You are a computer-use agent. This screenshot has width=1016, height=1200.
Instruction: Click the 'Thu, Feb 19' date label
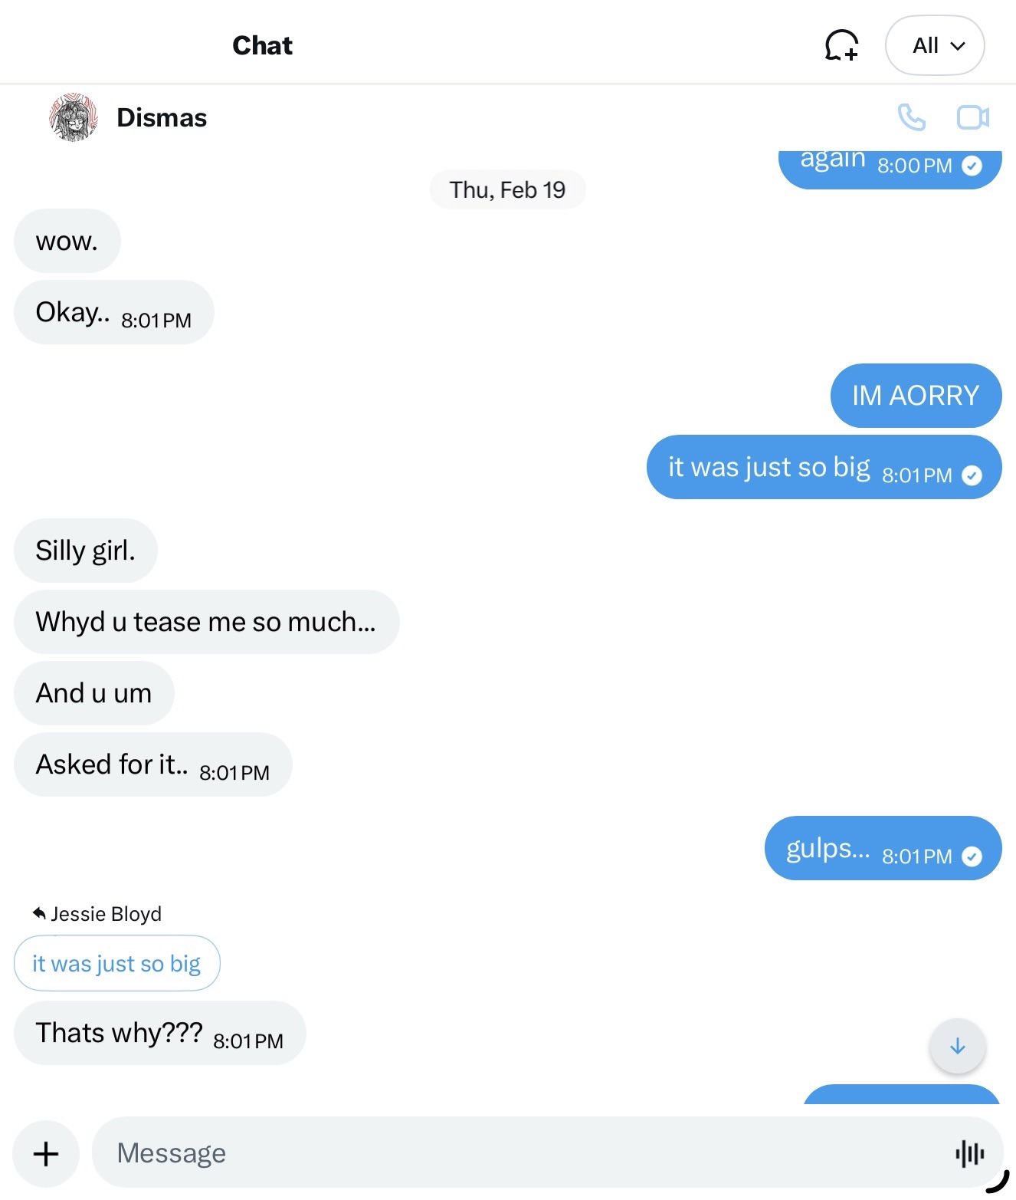pos(507,189)
